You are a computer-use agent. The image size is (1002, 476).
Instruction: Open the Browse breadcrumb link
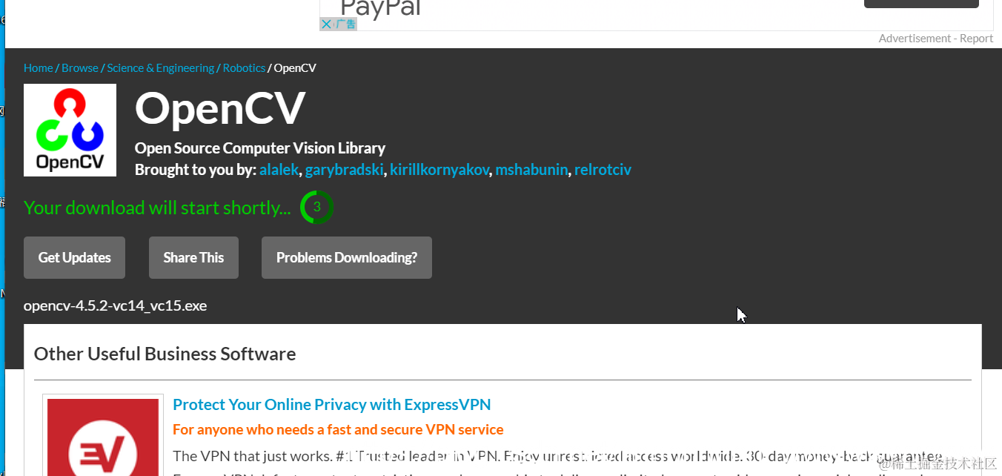(80, 68)
